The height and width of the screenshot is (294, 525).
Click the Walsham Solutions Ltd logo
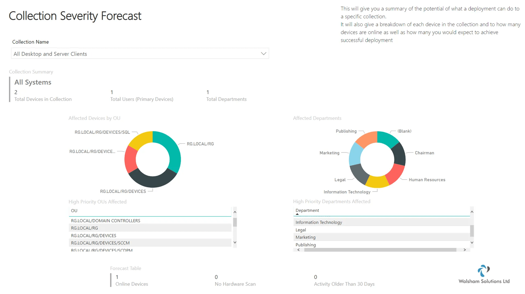[484, 274]
